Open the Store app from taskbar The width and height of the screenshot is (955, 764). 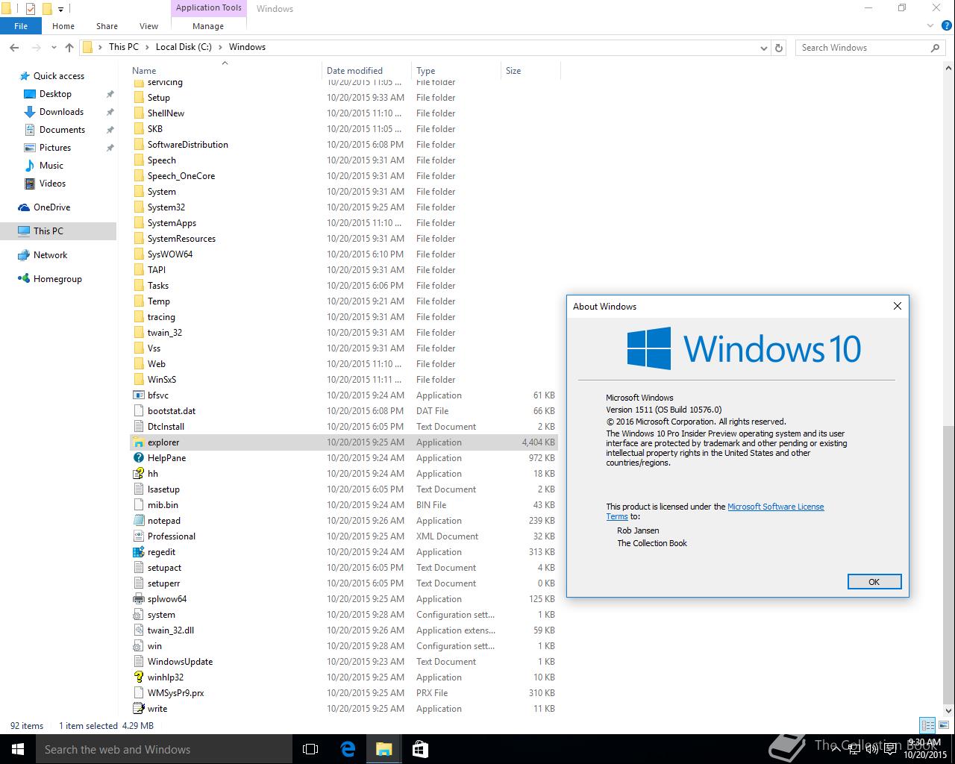pyautogui.click(x=420, y=749)
